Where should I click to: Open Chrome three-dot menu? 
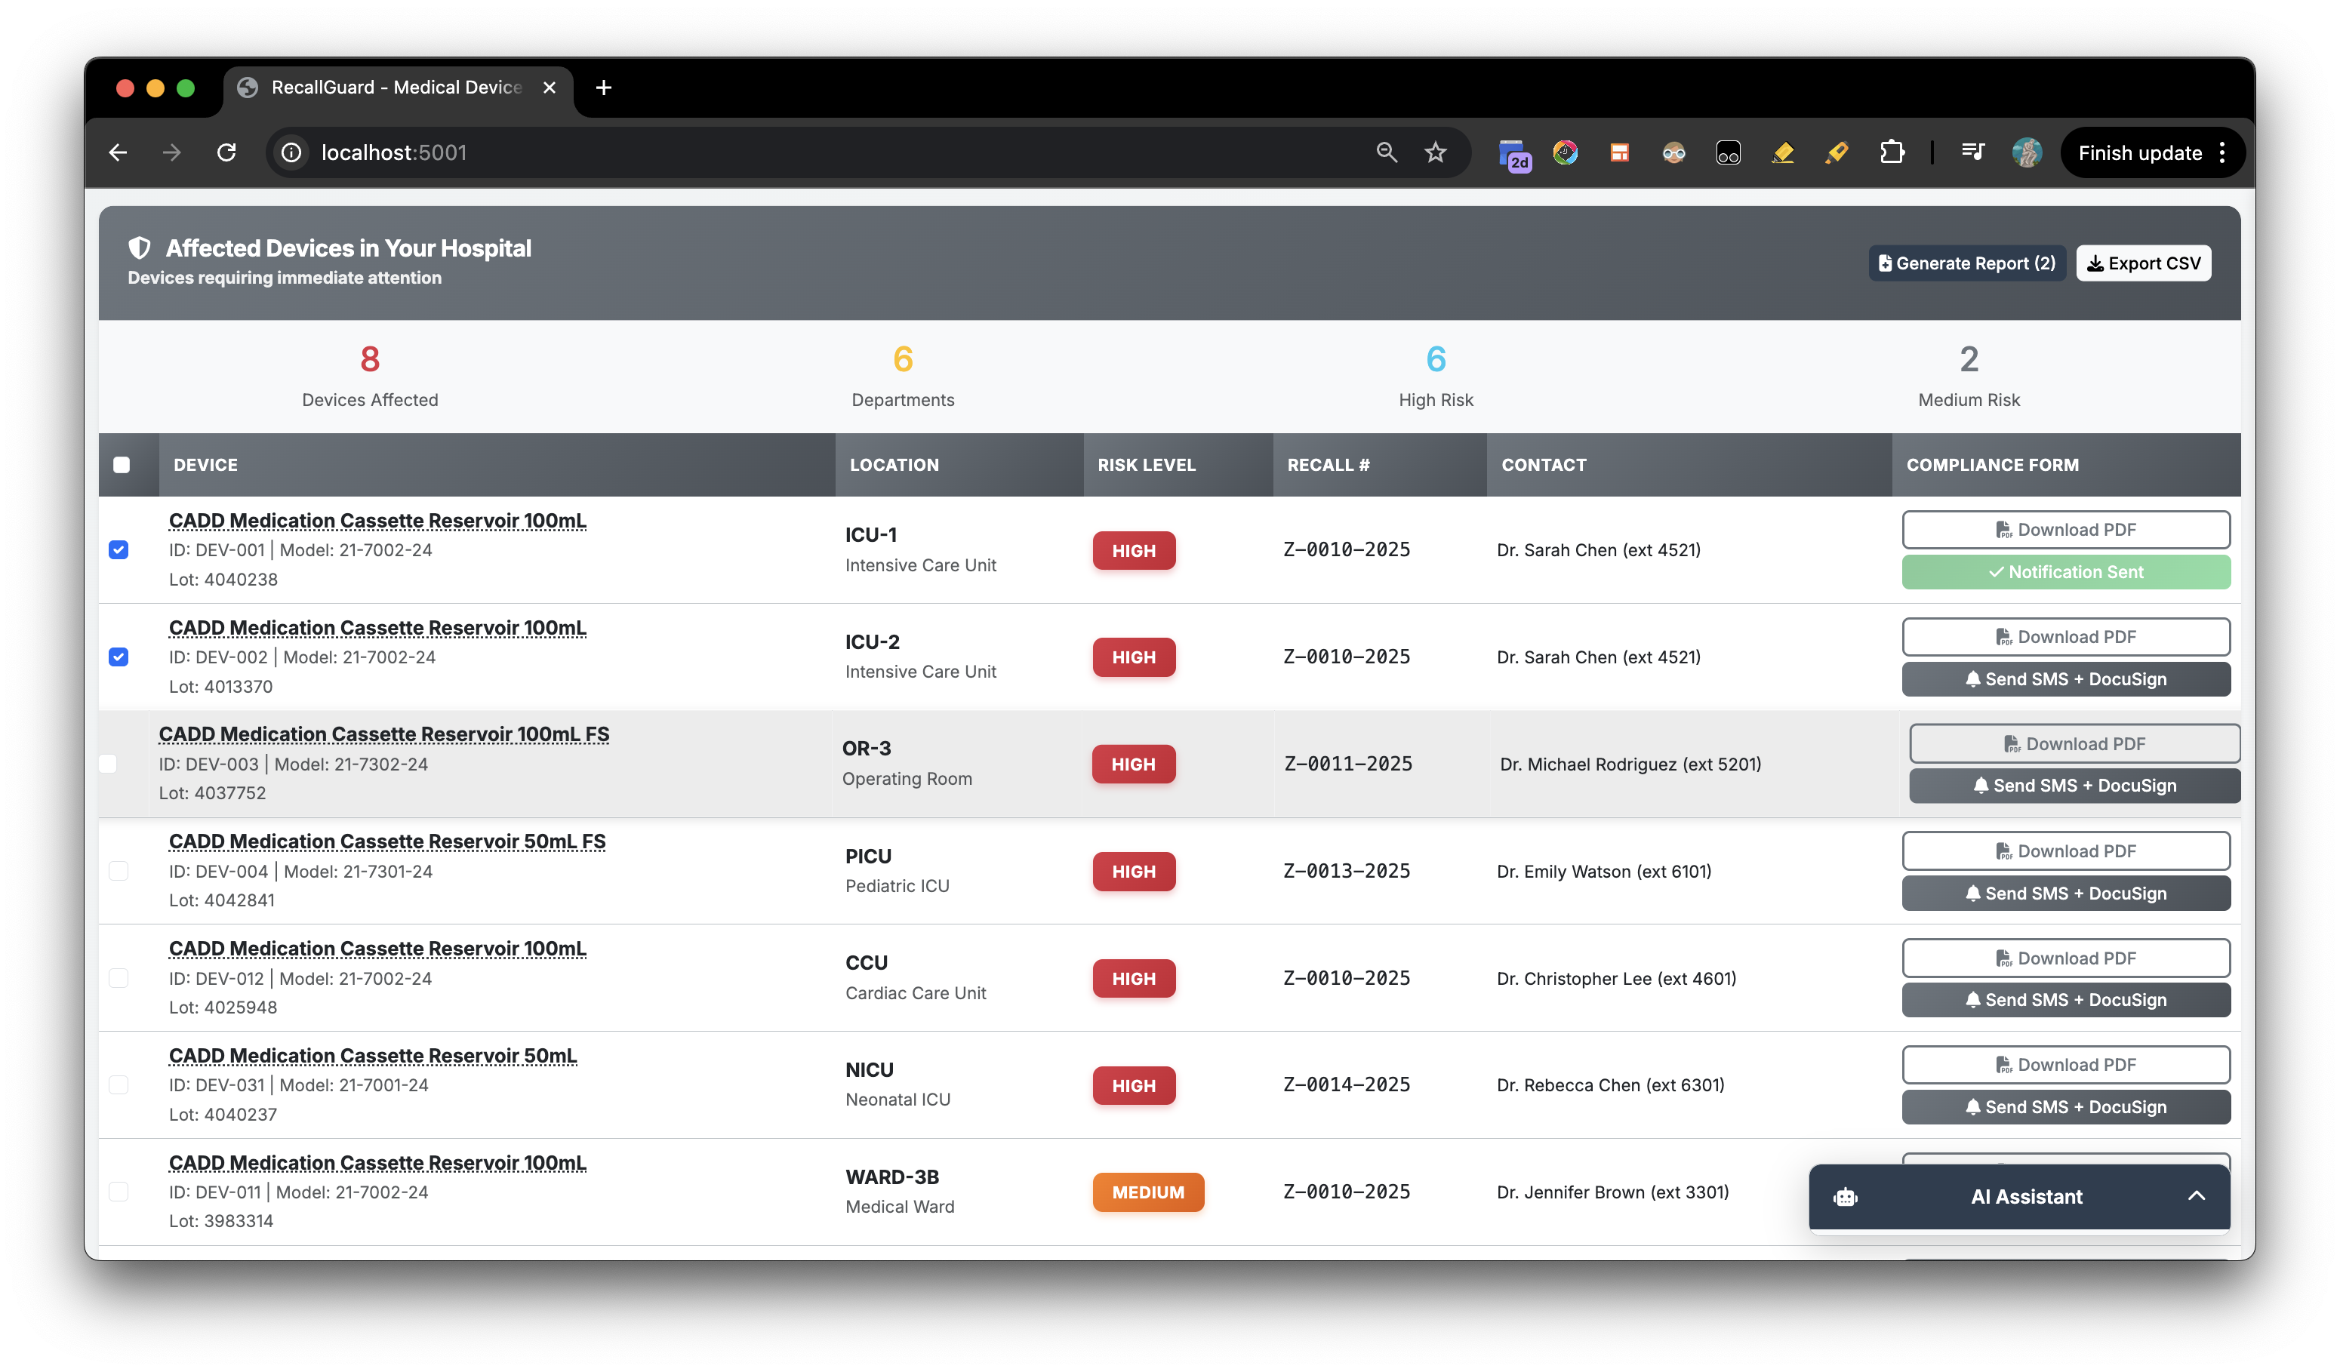click(x=2222, y=152)
